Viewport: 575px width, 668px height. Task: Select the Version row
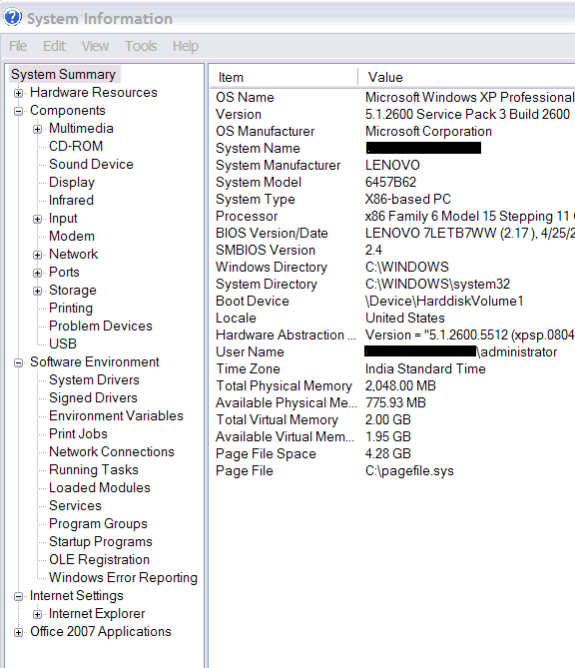coord(392,114)
